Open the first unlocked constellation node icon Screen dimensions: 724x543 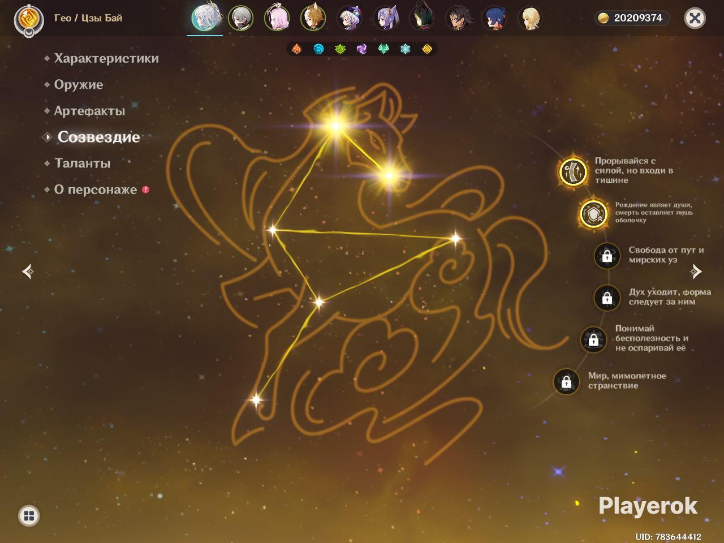click(x=573, y=171)
